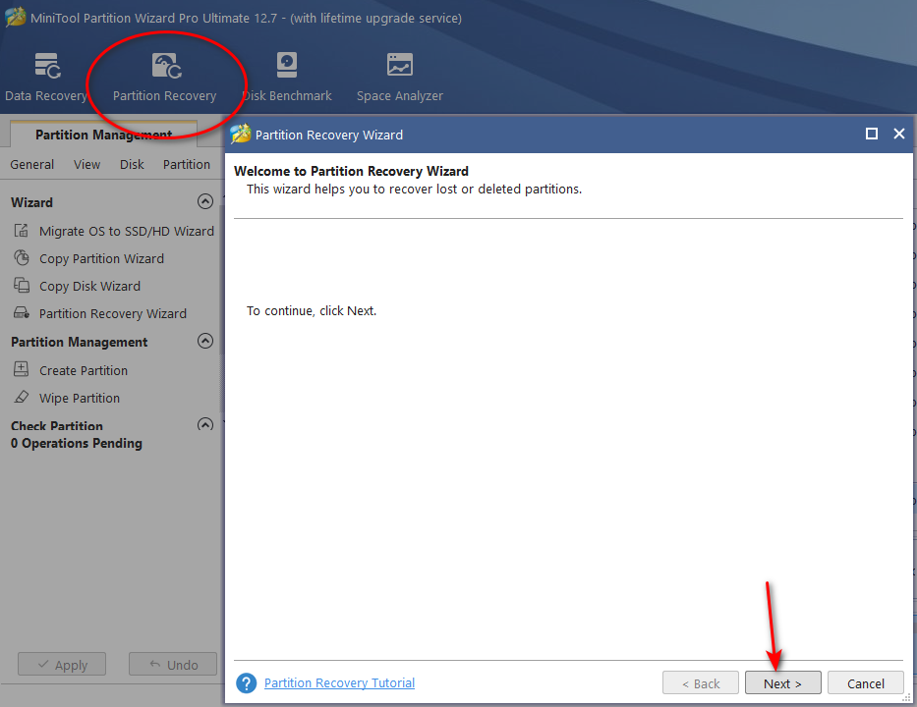
Task: Click the Wipe Partition eraser icon
Action: coord(21,398)
